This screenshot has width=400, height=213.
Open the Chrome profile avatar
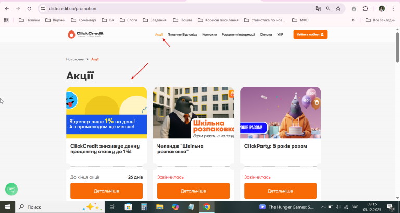(x=382, y=9)
